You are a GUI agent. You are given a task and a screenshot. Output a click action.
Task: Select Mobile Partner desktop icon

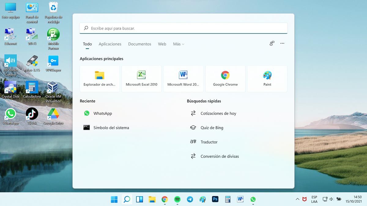pyautogui.click(x=53, y=39)
